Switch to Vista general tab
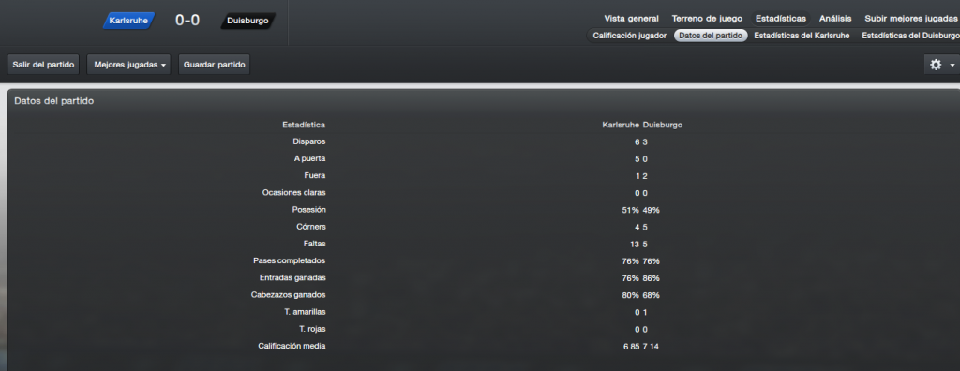This screenshot has width=960, height=371. 631,19
